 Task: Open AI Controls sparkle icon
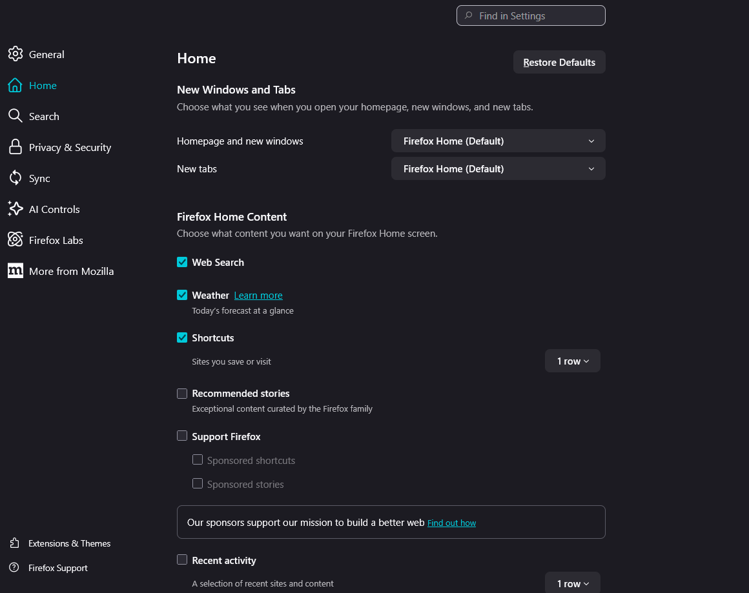[15, 209]
